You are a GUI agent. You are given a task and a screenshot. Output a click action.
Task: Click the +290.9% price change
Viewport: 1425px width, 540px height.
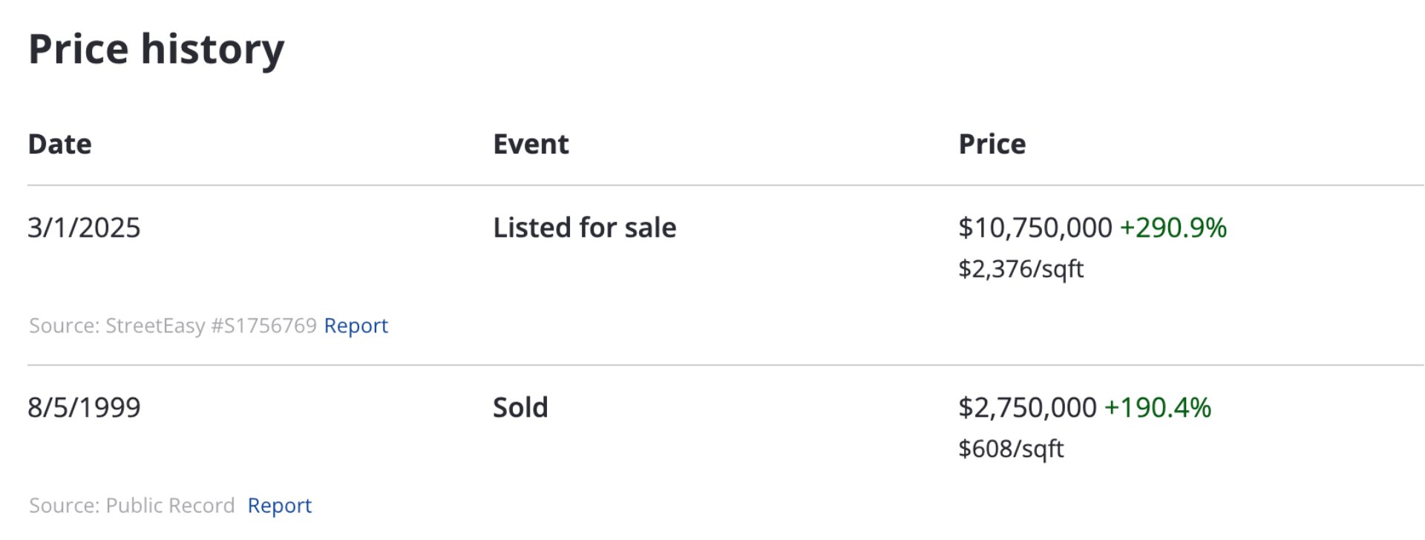click(x=1173, y=228)
